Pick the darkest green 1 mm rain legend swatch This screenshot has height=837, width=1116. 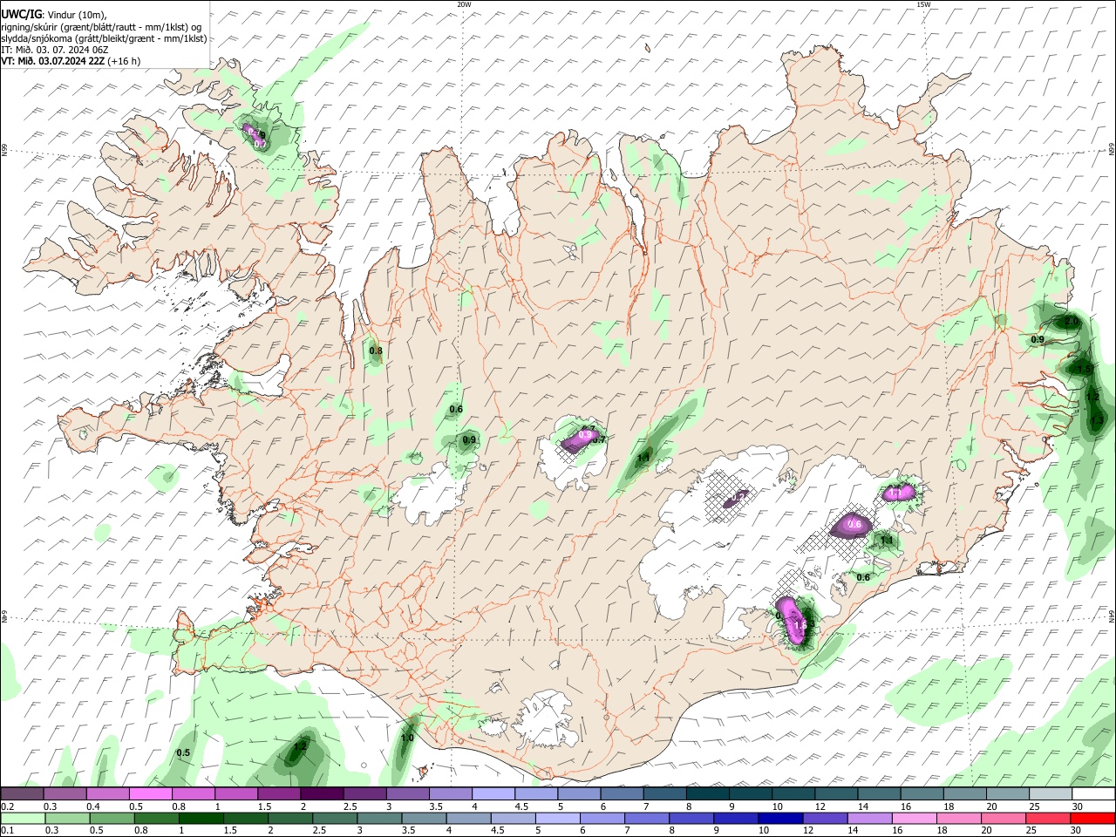[x=200, y=818]
